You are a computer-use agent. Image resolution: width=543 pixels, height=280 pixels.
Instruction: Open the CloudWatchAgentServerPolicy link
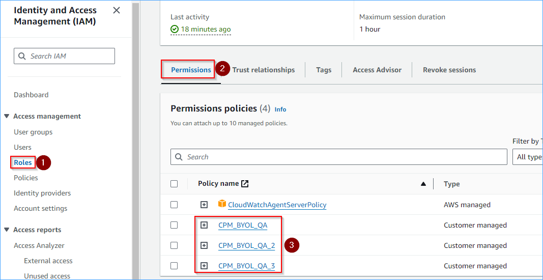277,205
